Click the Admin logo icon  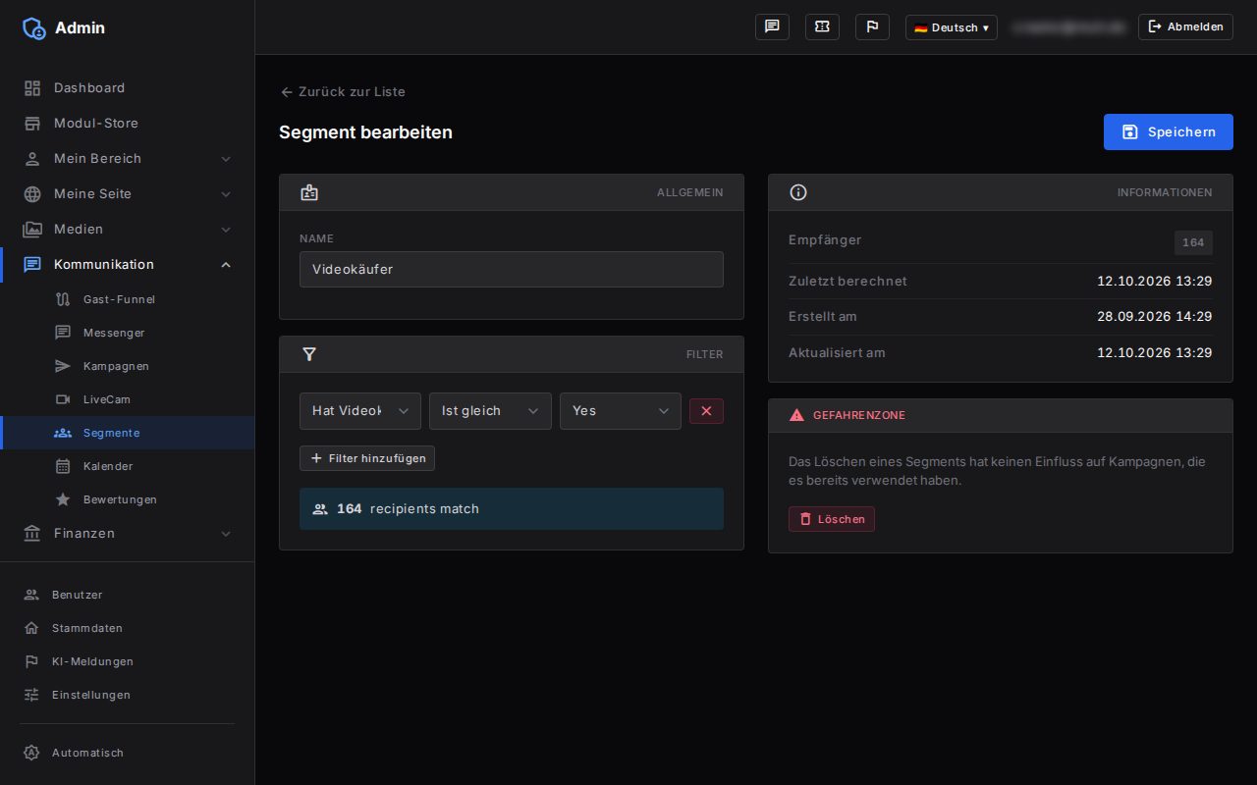34,27
